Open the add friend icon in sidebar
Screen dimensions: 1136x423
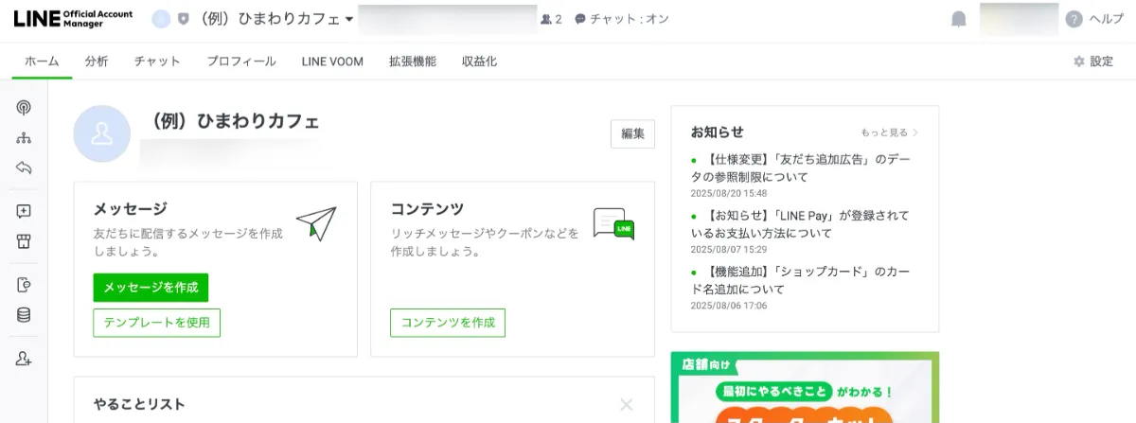click(x=25, y=359)
